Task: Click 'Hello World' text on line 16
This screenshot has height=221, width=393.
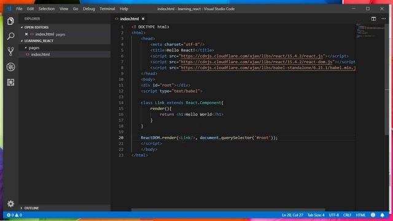Action: pos(198,115)
